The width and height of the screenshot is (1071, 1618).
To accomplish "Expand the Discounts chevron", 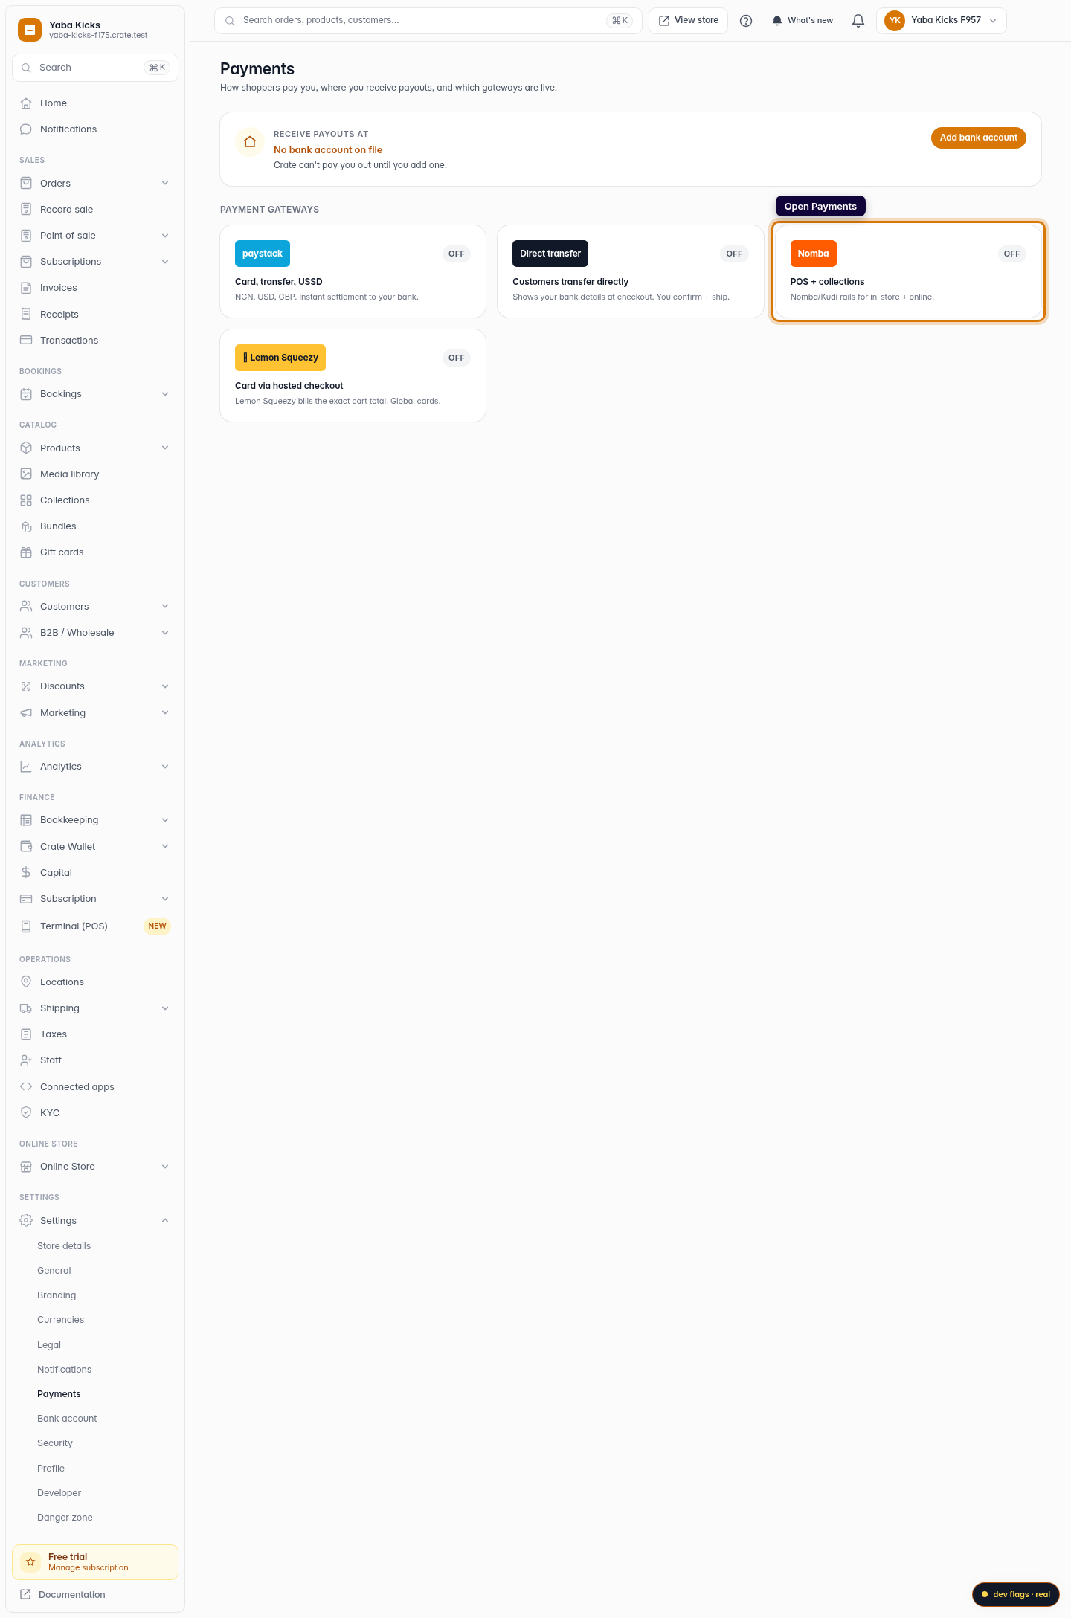I will [165, 686].
